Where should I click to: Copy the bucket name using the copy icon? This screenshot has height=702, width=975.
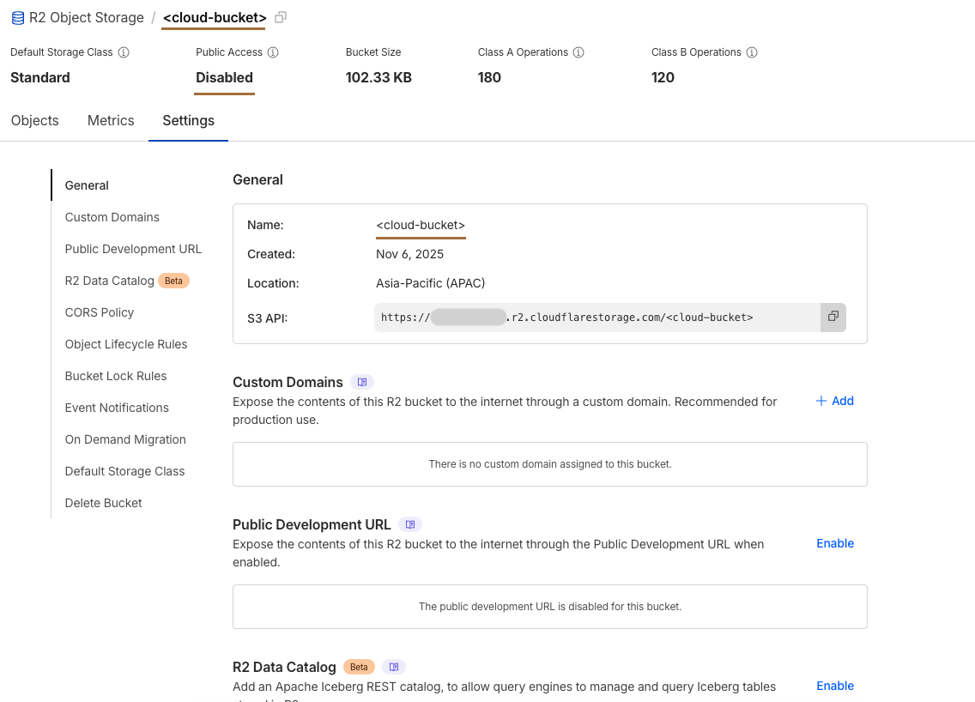click(280, 16)
